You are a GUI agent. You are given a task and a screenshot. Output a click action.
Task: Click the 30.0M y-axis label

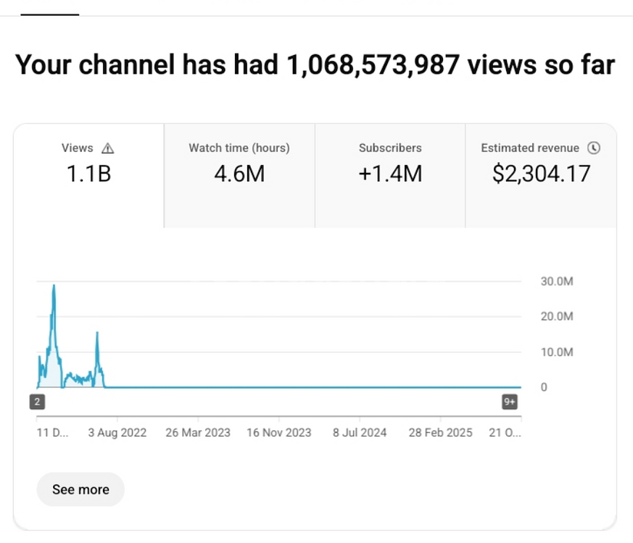[557, 282]
